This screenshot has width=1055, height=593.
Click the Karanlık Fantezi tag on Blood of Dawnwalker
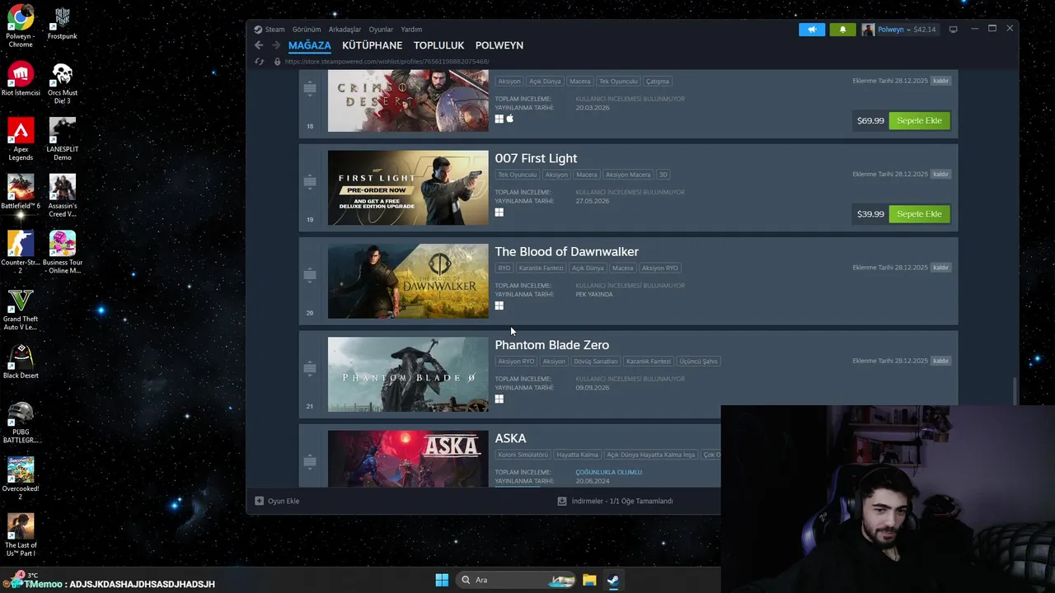(x=541, y=268)
